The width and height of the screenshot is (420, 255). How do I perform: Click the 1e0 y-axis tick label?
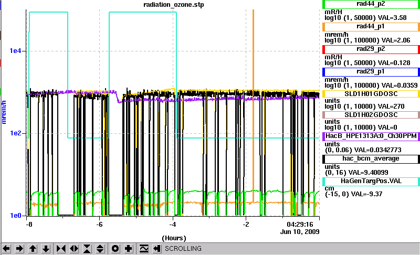click(x=15, y=216)
